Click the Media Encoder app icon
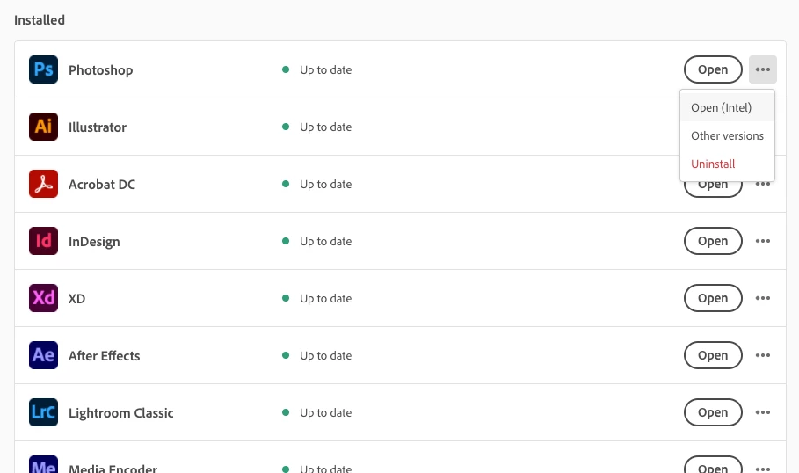The width and height of the screenshot is (799, 473). 43,464
